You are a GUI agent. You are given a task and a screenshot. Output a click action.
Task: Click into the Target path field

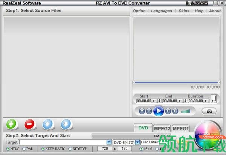[x=63, y=142]
